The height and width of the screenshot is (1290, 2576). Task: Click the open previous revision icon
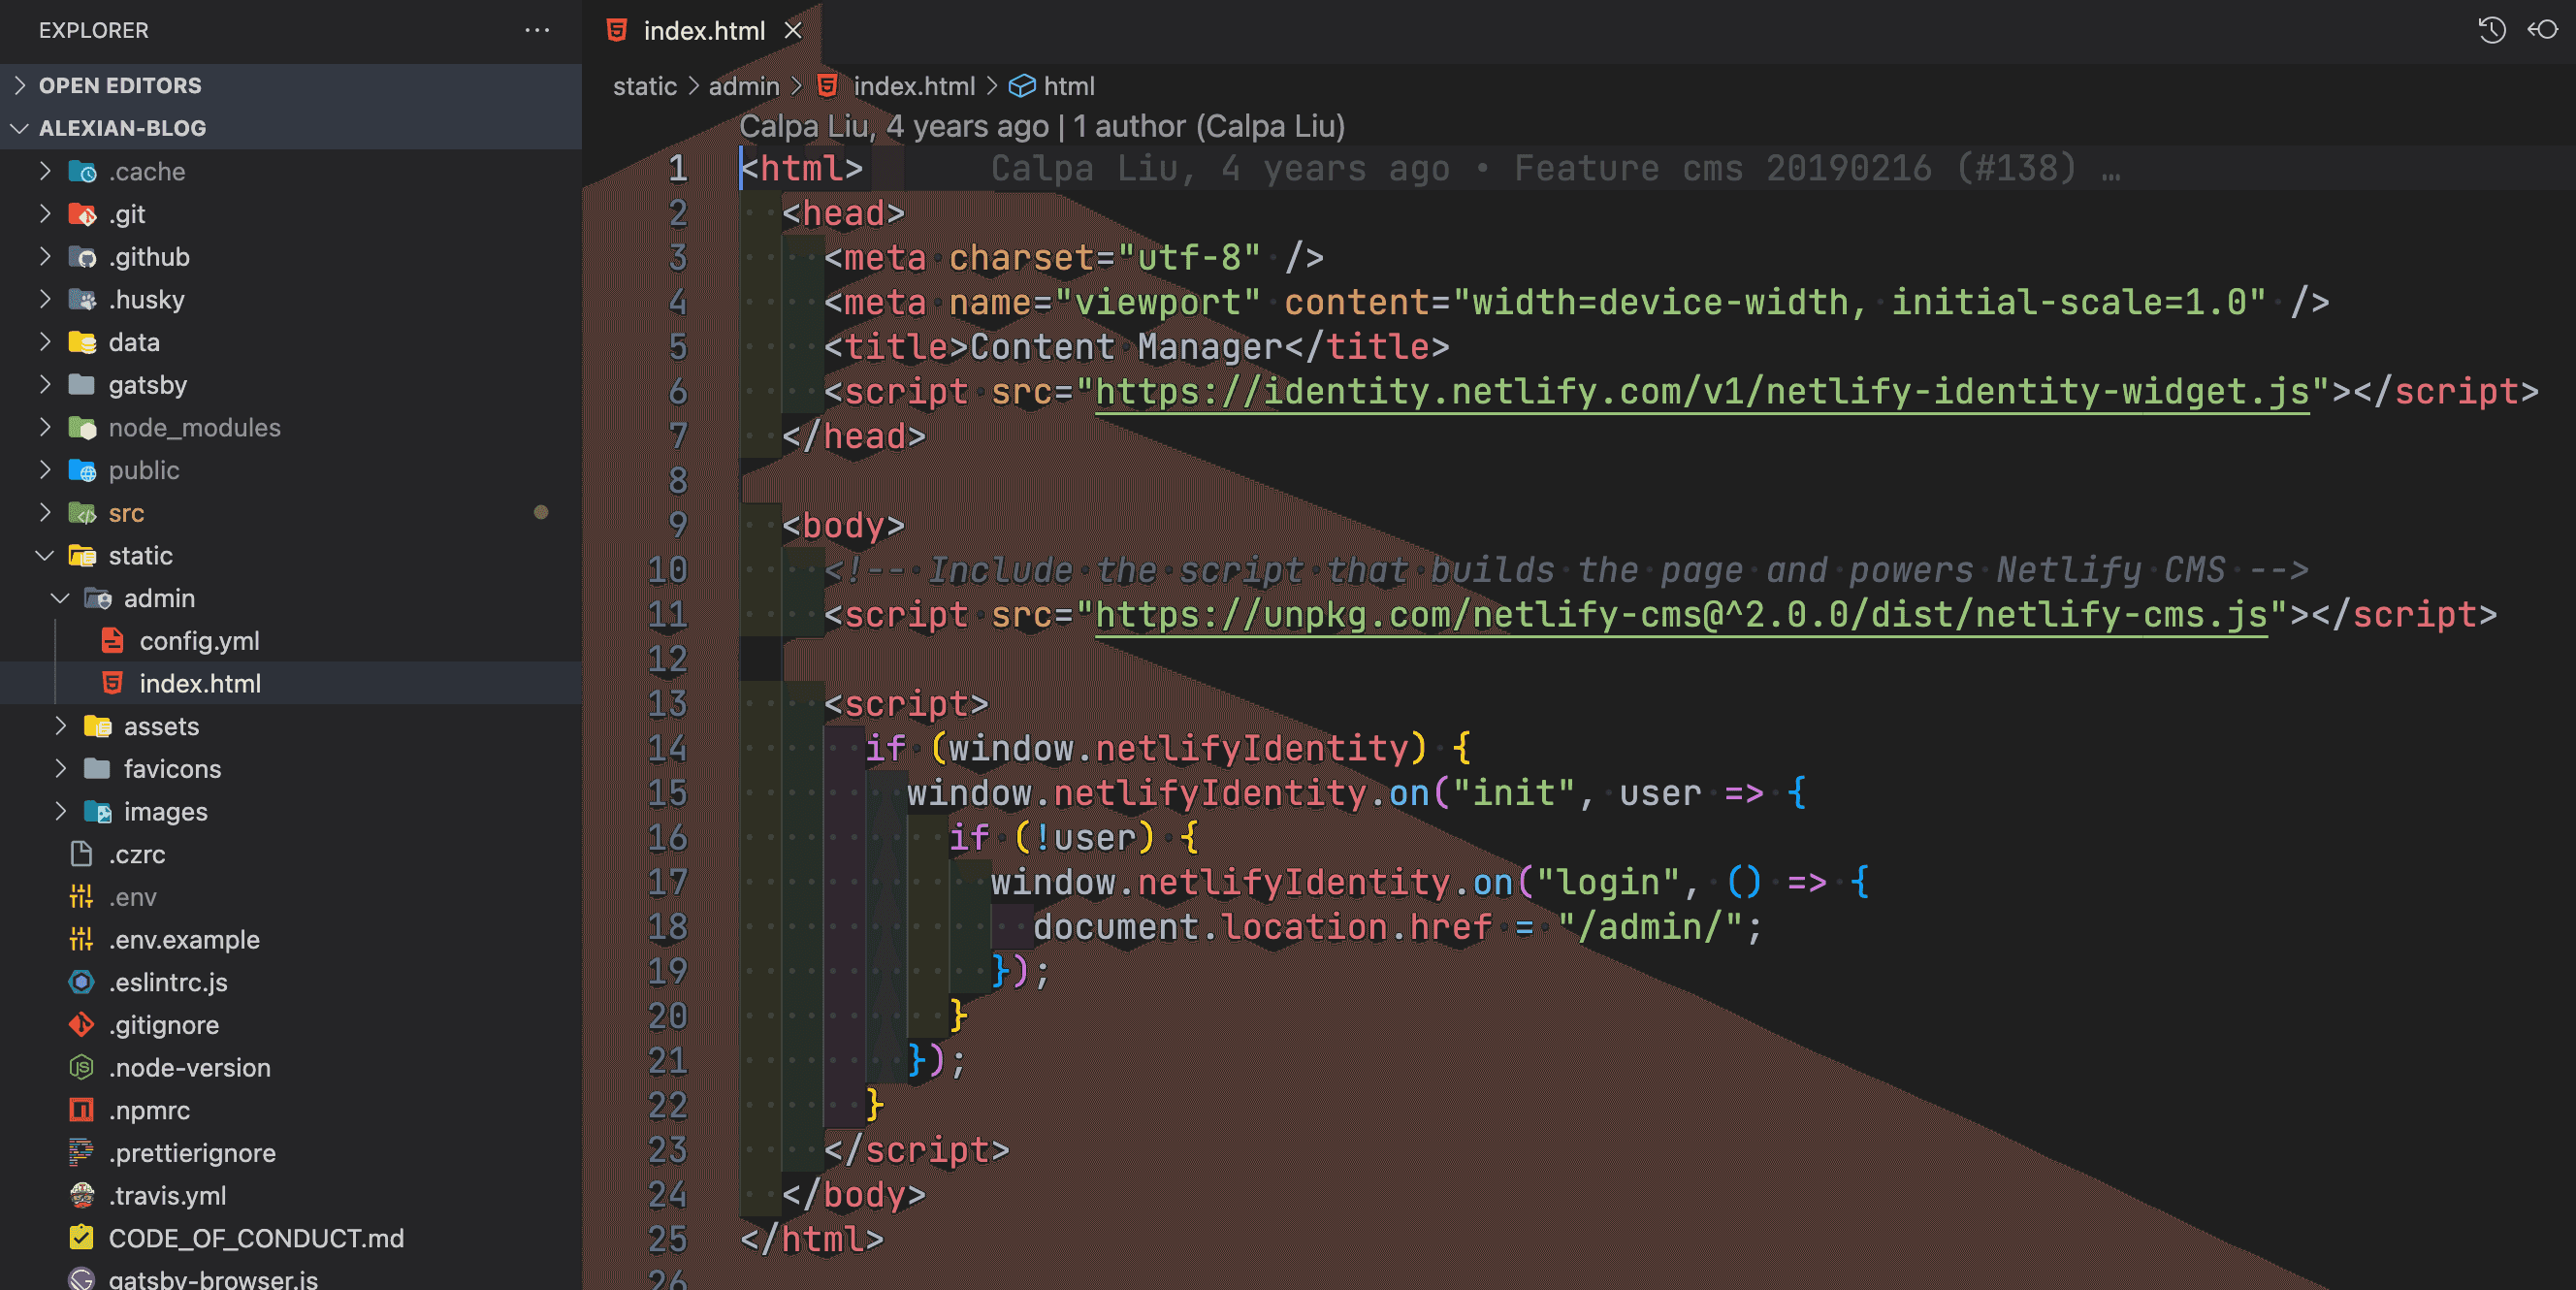point(2543,30)
